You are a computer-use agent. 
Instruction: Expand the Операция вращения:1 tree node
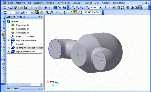point(9,40)
